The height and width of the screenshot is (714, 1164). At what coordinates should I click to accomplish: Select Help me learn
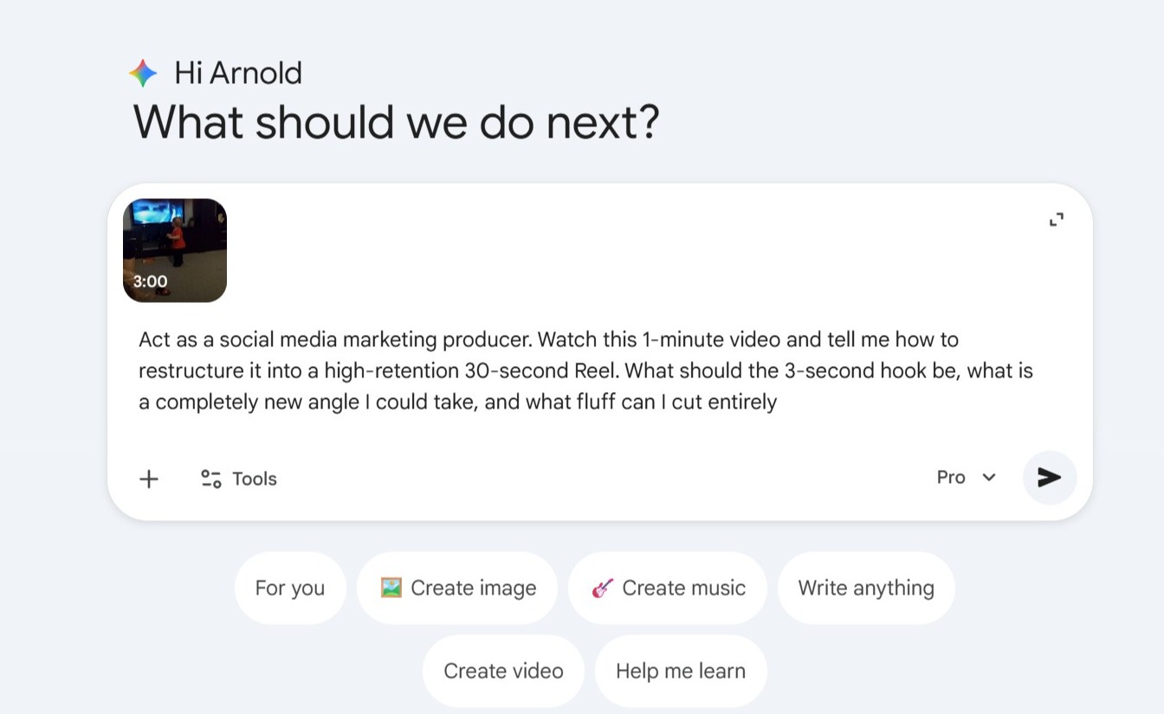pyautogui.click(x=681, y=670)
